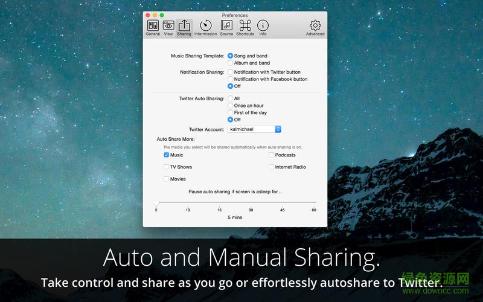Viewport: 483px width, 302px height.
Task: Open the General preferences pane
Action: point(153,27)
